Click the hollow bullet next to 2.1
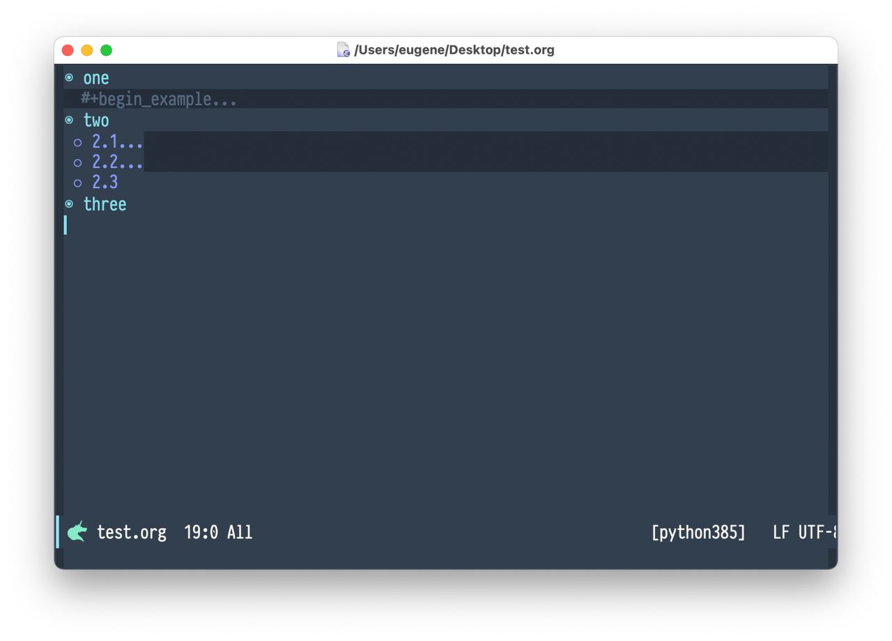This screenshot has height=641, width=892. click(77, 143)
